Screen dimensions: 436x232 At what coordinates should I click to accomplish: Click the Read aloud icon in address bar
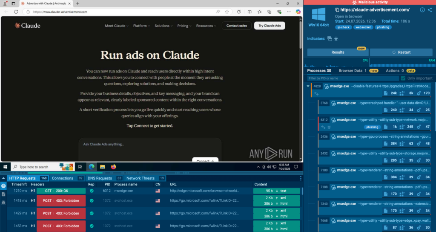point(218,12)
